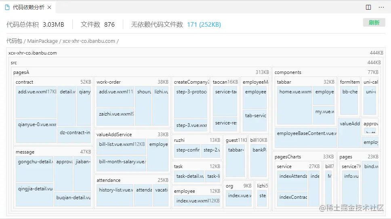Select the history-list.vue block

point(115,196)
